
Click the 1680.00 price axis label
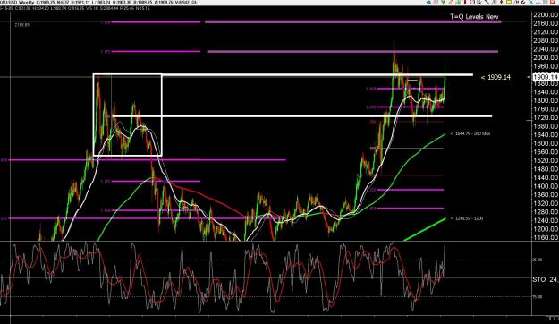546,126
